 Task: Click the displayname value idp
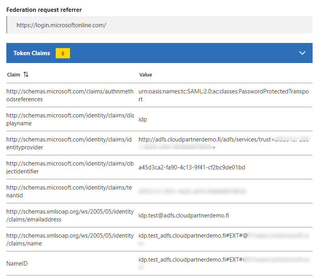[x=143, y=119]
